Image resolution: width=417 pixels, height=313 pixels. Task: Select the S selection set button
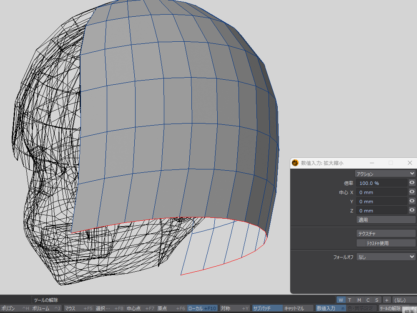(377, 300)
